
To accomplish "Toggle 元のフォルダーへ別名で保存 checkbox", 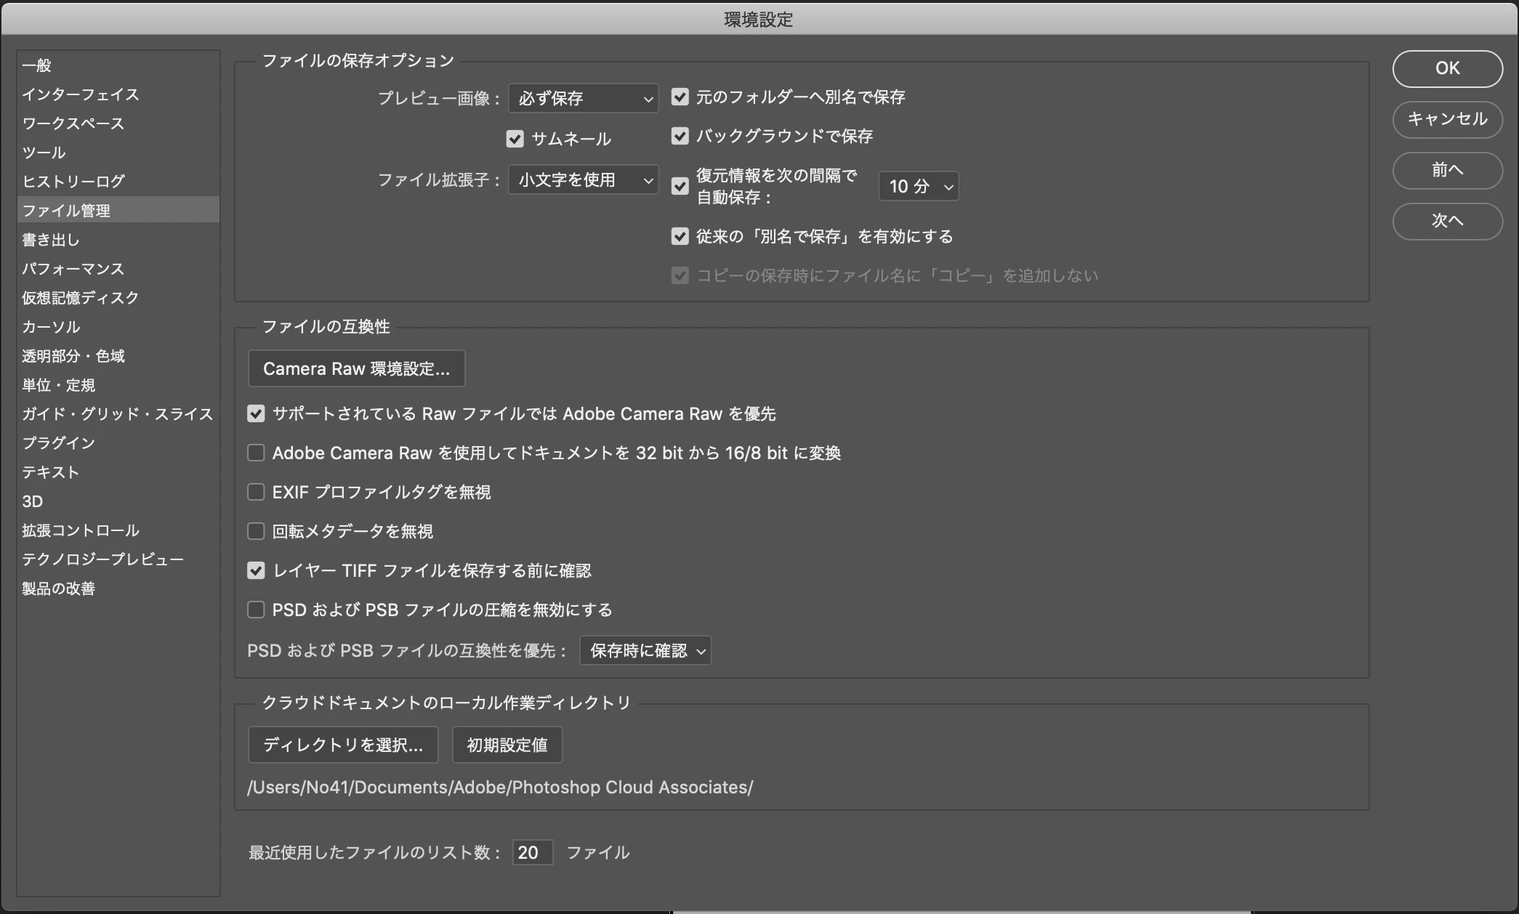I will tap(680, 97).
